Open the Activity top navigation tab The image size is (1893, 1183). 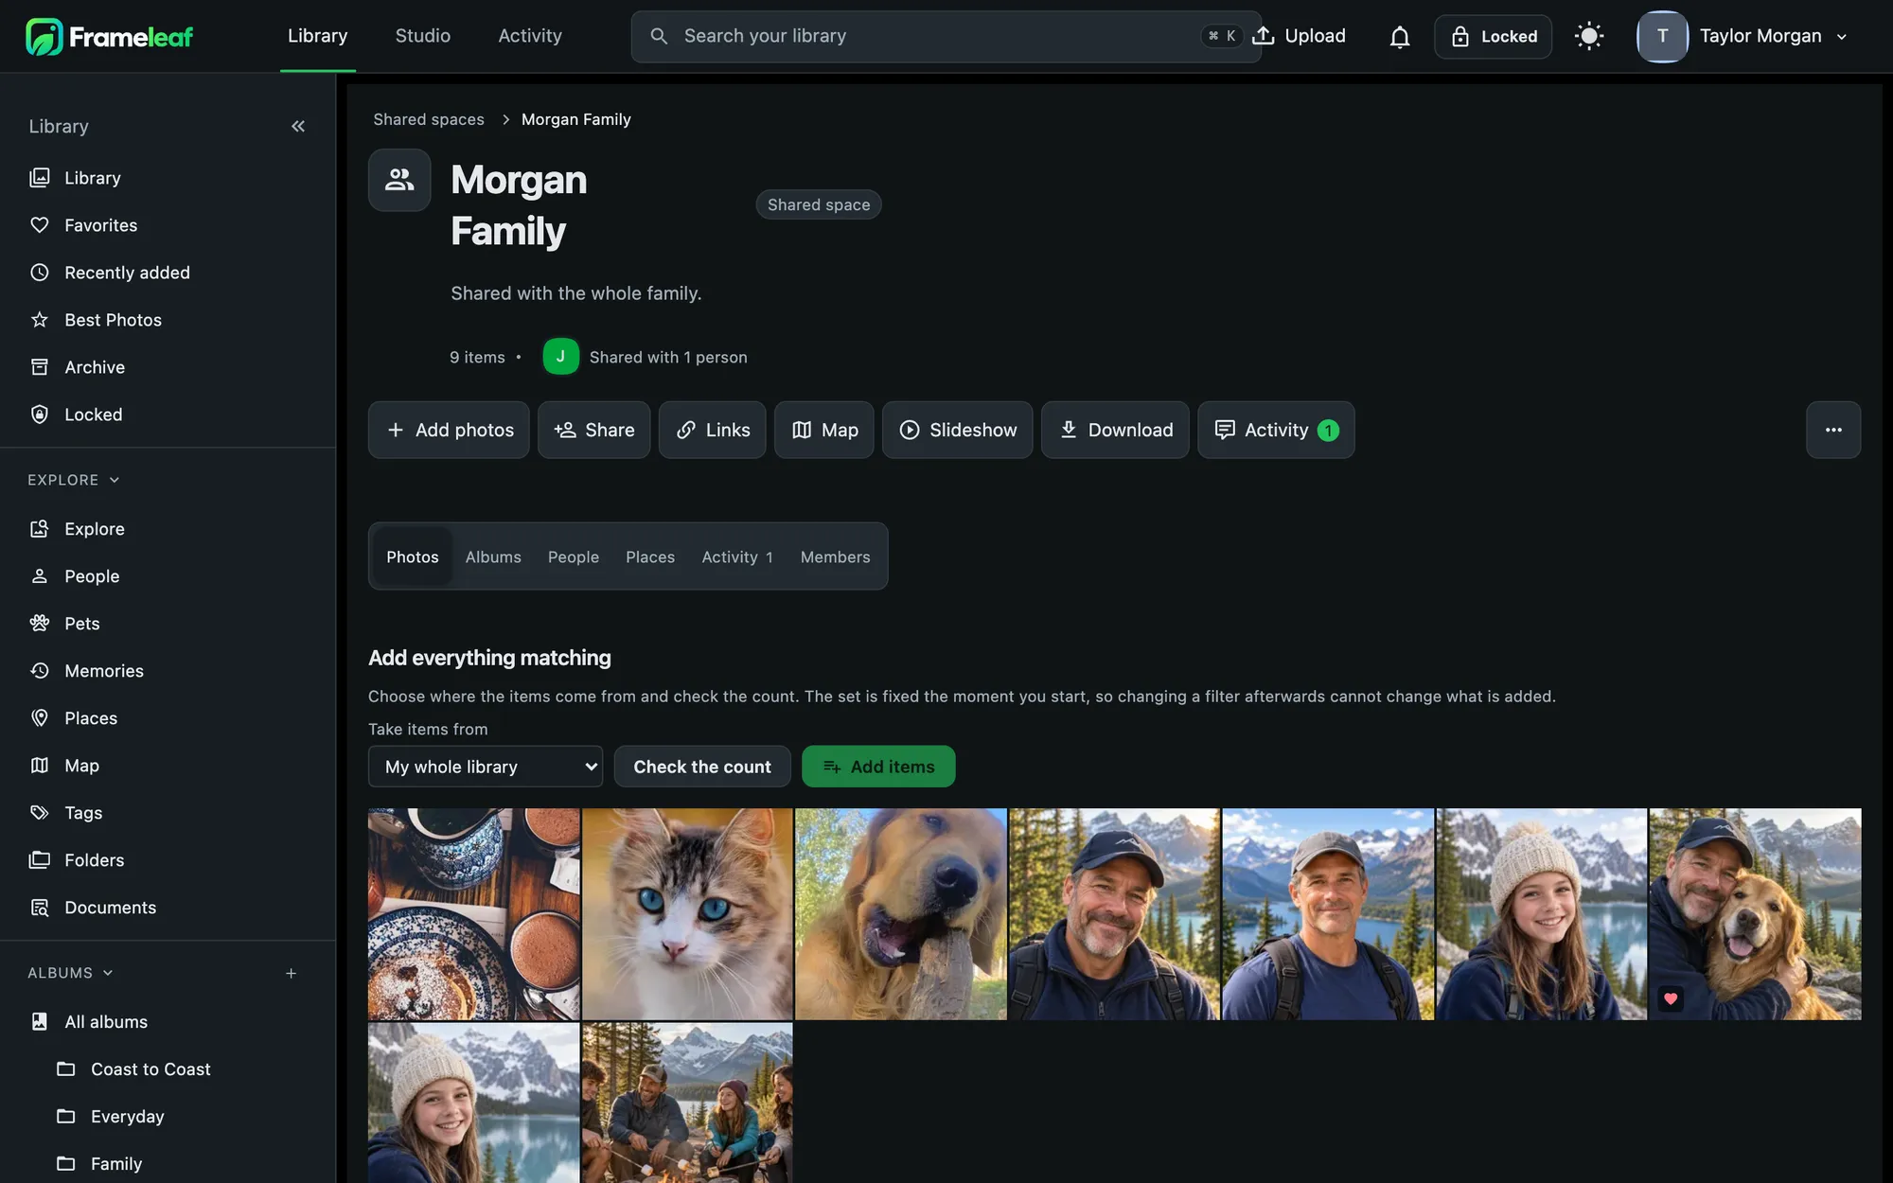[530, 36]
